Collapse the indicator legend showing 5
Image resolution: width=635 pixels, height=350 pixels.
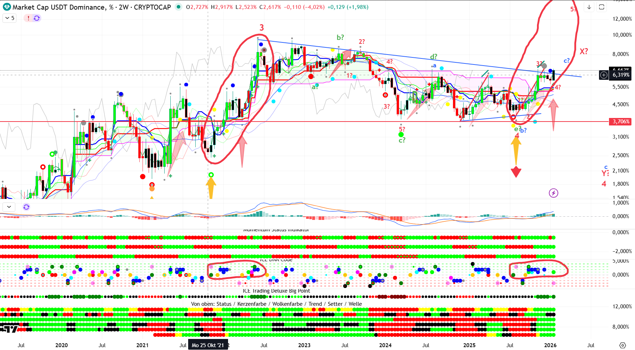point(10,18)
